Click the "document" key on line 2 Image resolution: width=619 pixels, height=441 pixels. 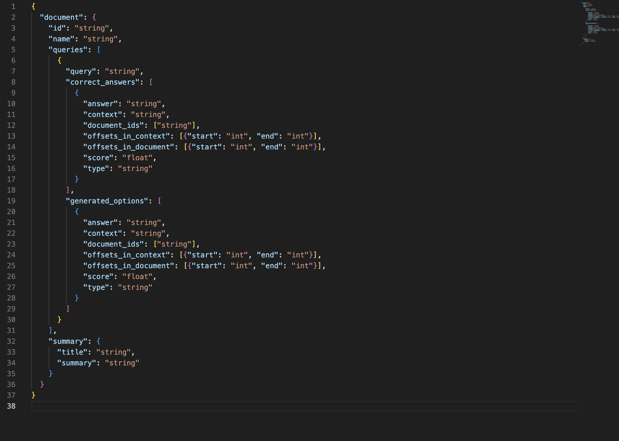click(62, 17)
